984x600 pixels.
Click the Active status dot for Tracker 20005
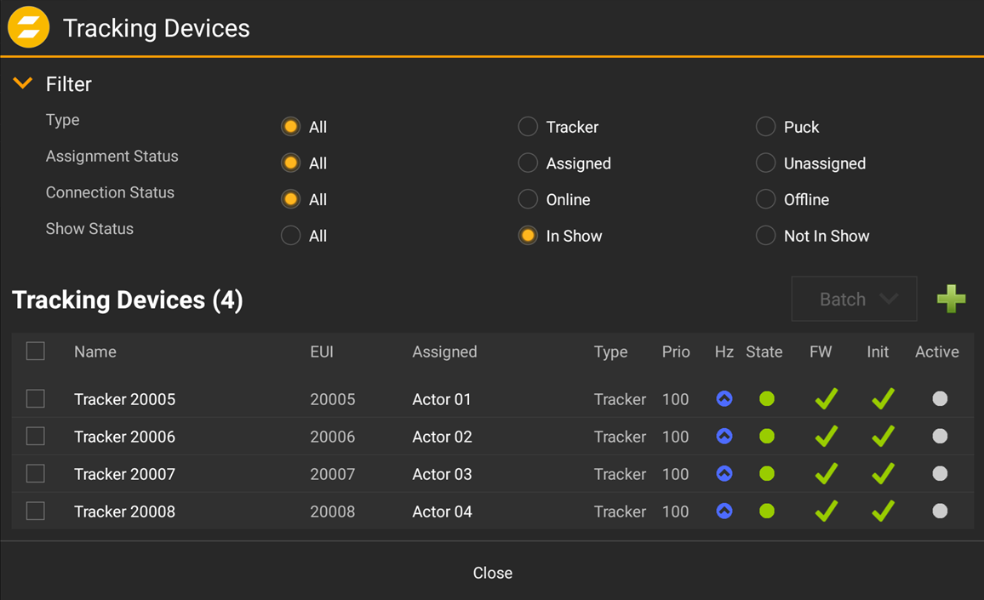tap(940, 399)
